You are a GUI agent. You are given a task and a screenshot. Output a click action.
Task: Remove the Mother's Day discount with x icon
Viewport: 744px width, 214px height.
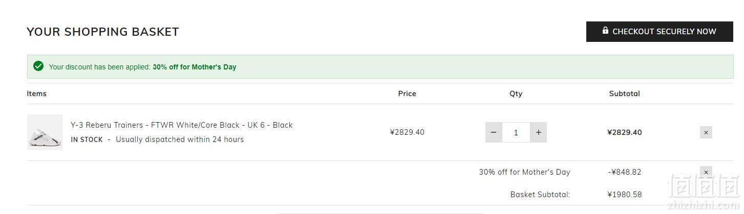coord(706,172)
